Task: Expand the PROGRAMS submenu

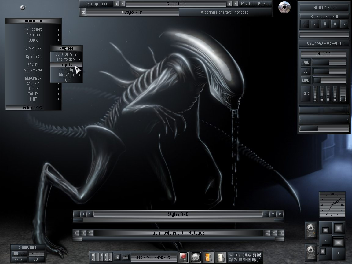Action: pyautogui.click(x=33, y=30)
